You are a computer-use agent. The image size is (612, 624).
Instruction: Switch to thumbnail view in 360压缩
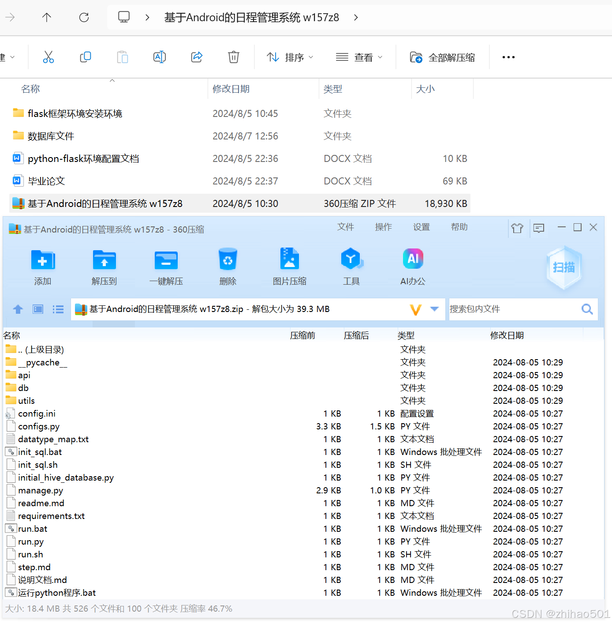coord(37,309)
